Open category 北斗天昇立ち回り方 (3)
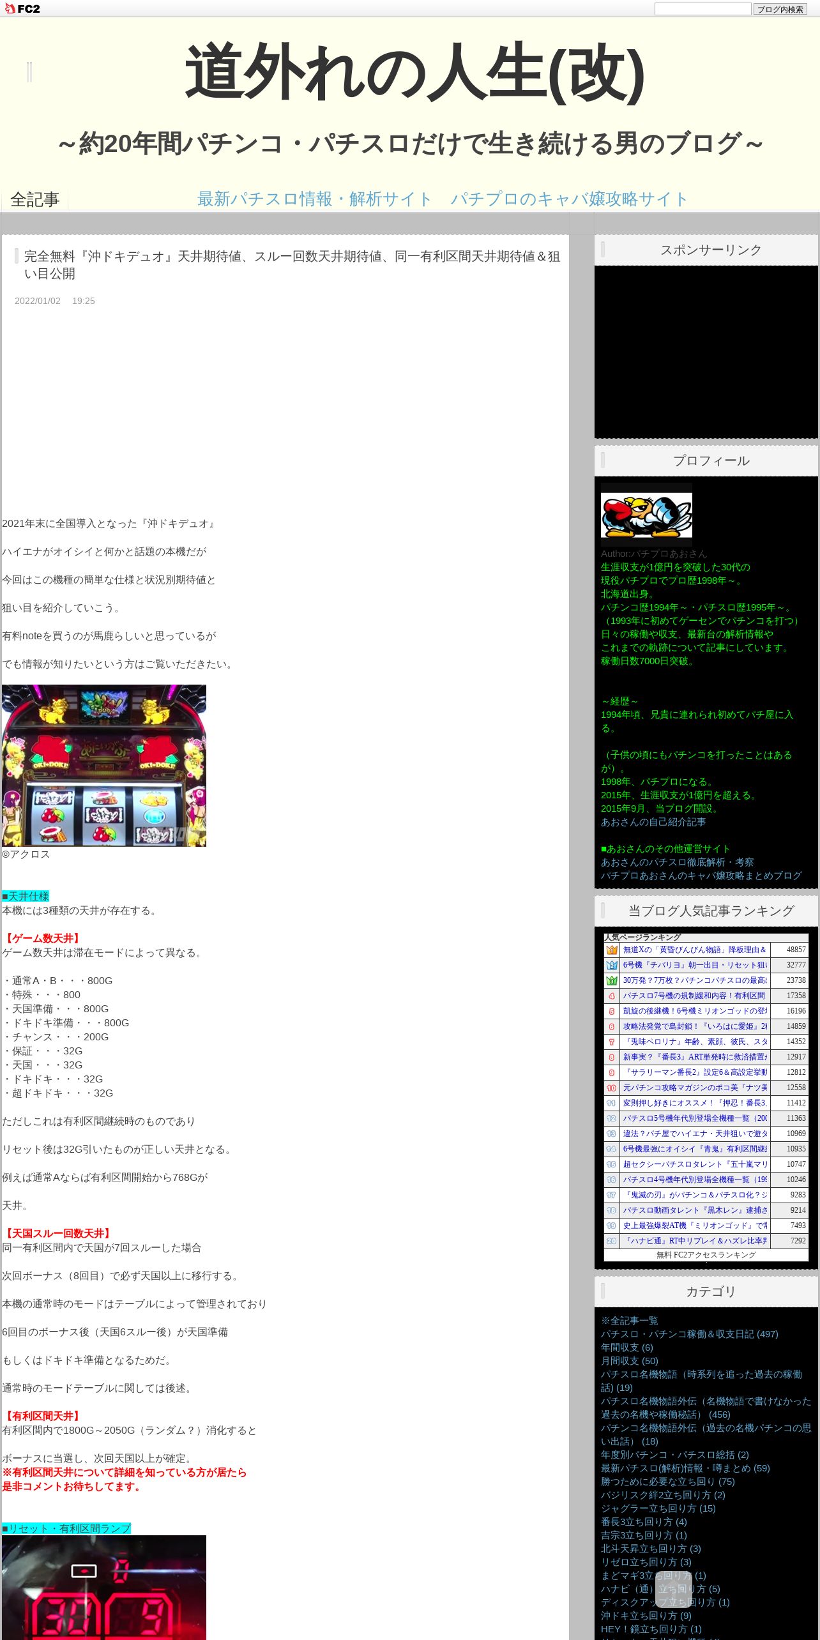This screenshot has width=820, height=1640. coord(651,1549)
